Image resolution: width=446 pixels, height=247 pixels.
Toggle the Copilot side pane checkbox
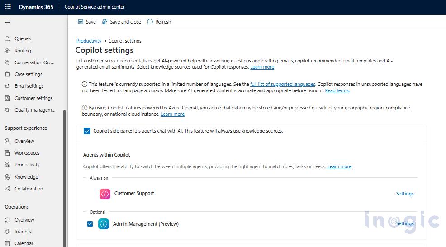coord(87,131)
